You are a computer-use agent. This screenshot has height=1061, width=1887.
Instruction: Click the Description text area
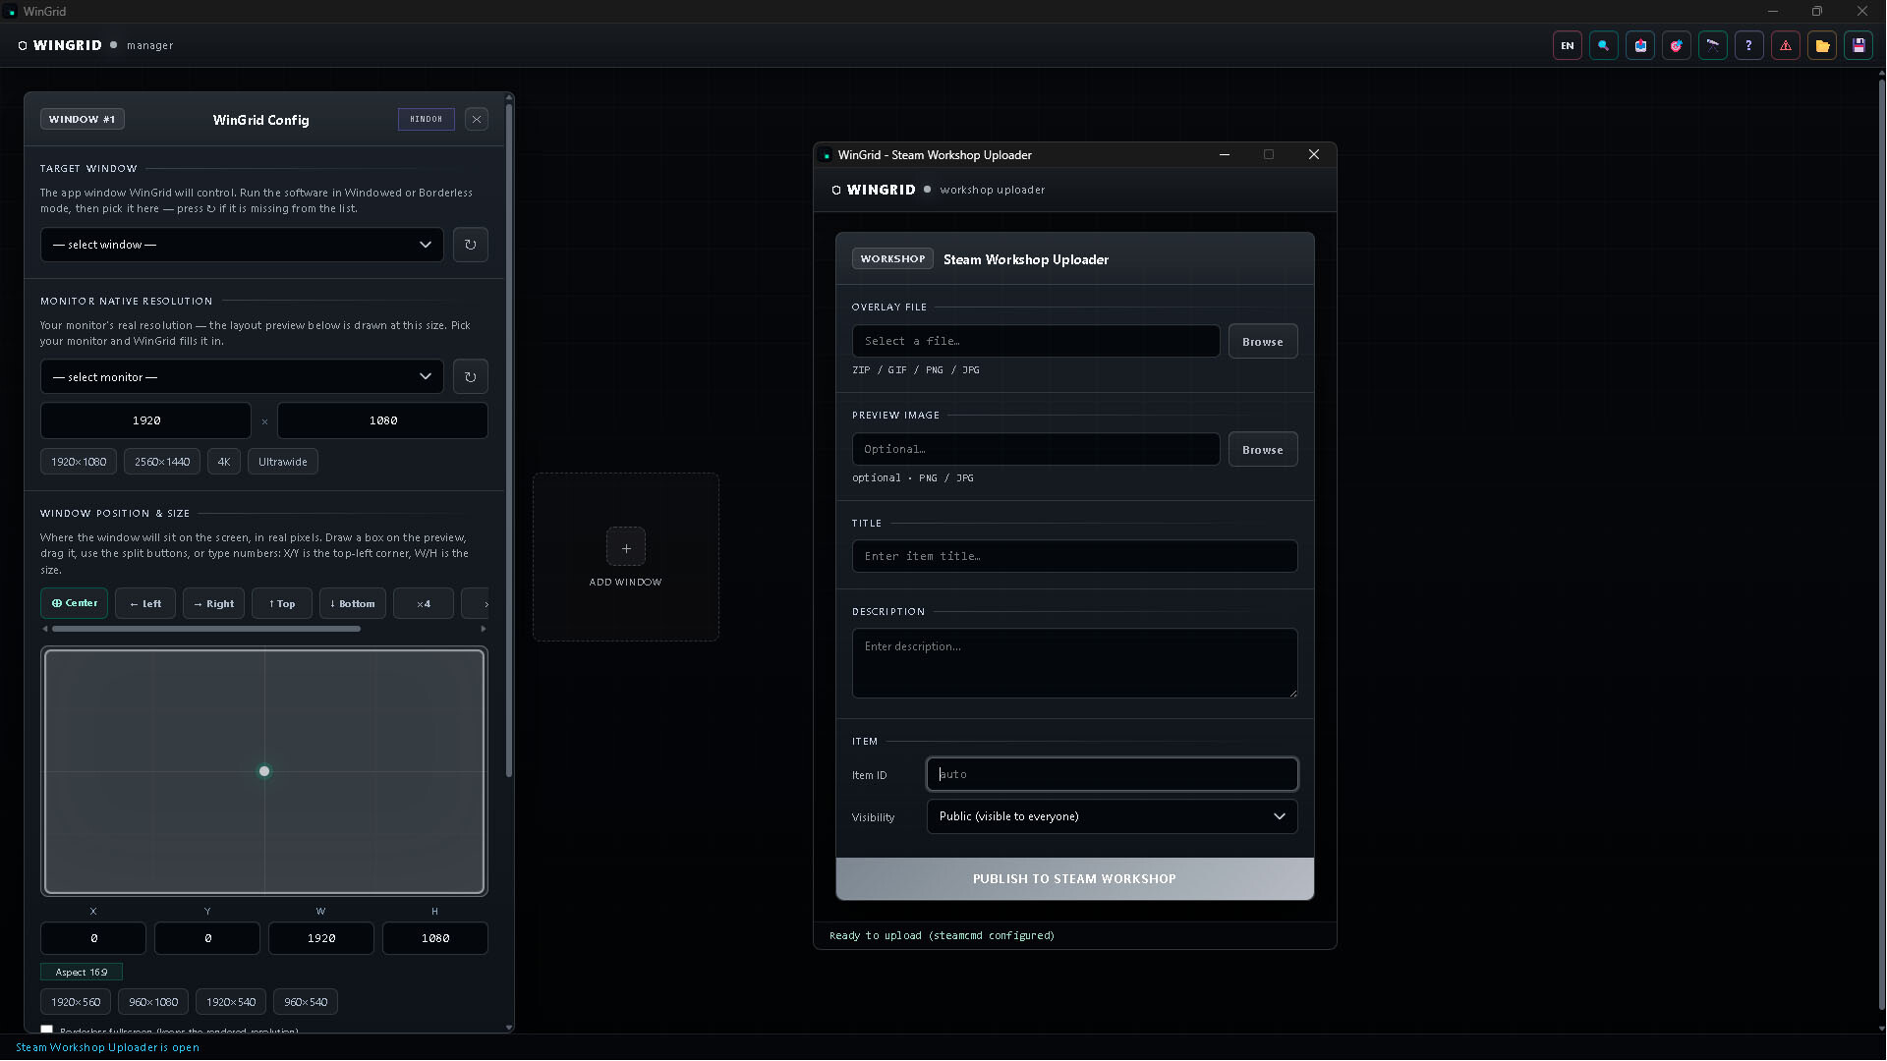[1074, 663]
